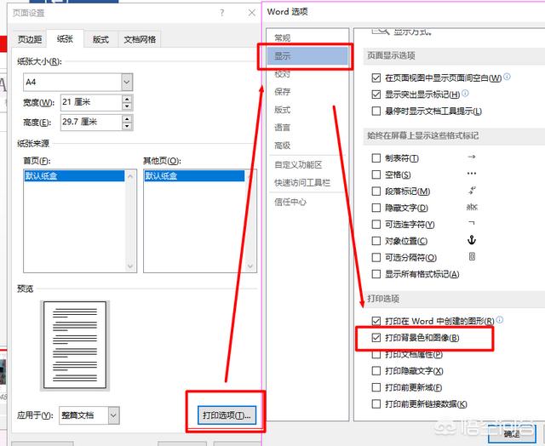Enable 显示所有格式标记 checkbox
This screenshot has height=446, width=545.
tap(376, 274)
